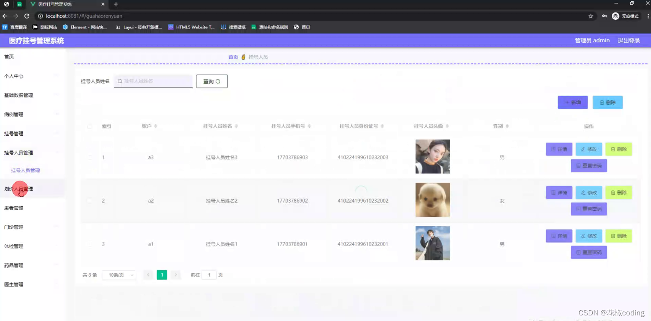
Task: Click 重置密码 for row a3
Action: [588, 165]
